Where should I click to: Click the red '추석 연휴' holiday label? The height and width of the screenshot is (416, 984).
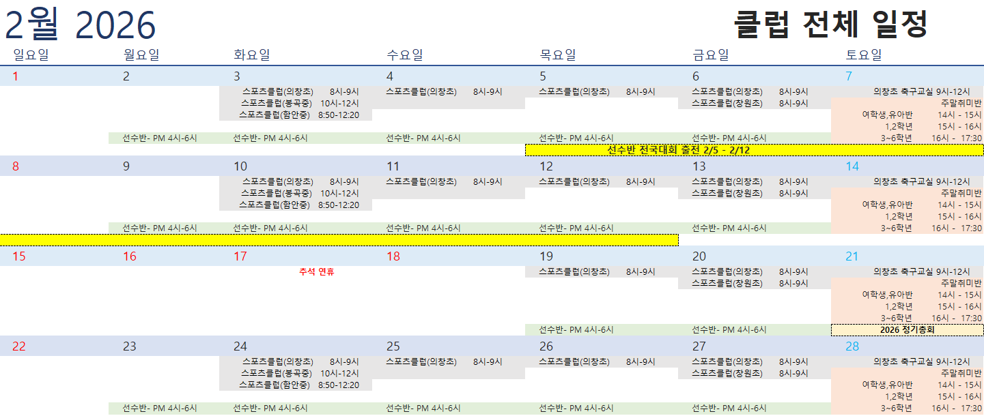(316, 272)
